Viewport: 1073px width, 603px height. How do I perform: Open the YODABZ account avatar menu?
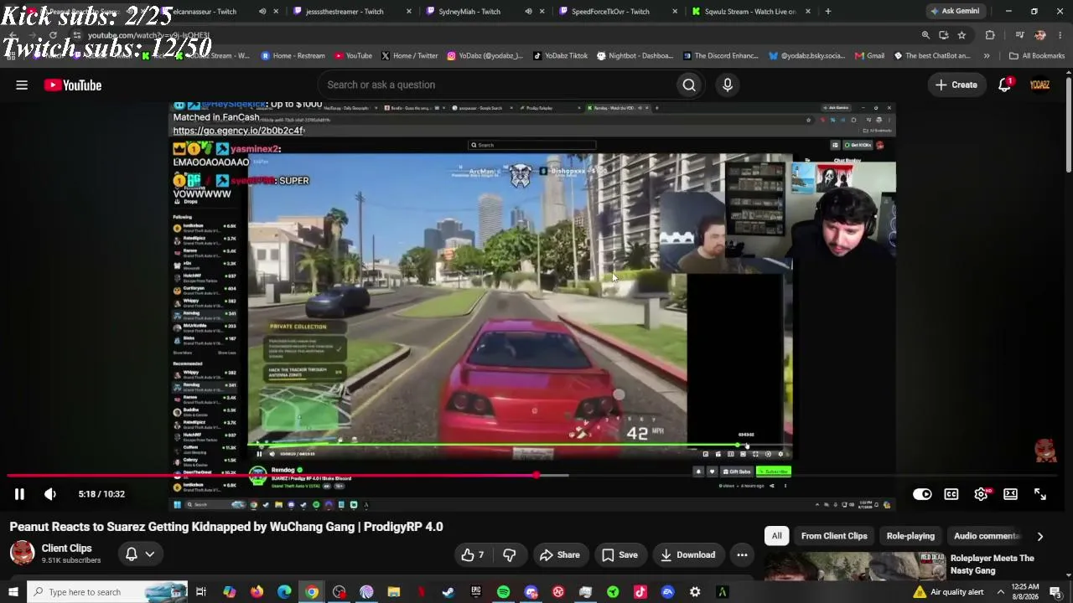[x=1039, y=85]
